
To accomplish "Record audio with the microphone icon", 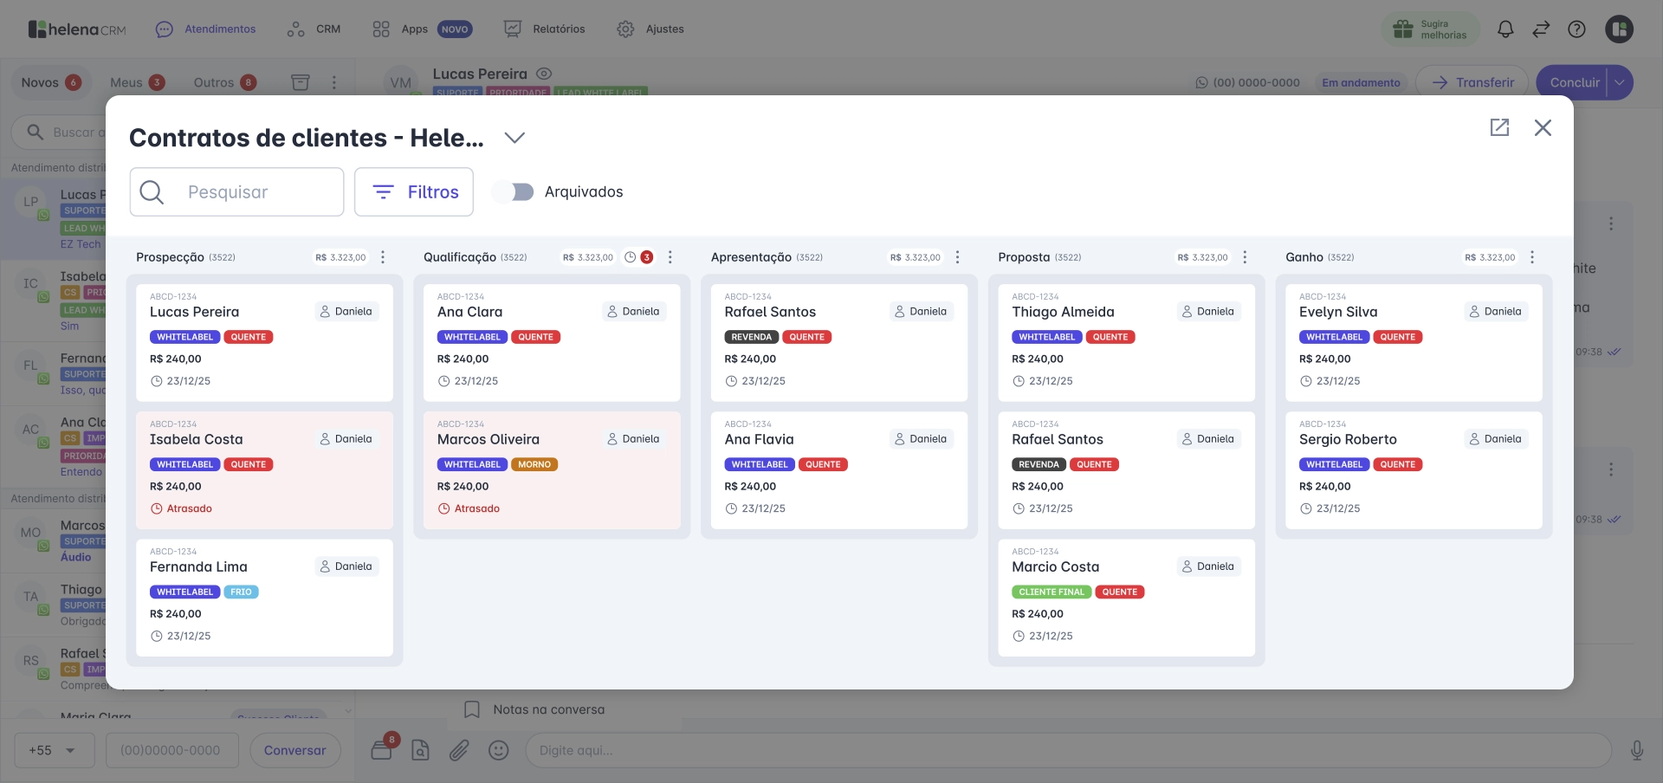I will point(1635,750).
